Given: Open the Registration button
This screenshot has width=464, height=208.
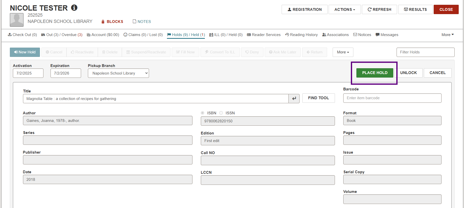Looking at the screenshot, I should pos(305,10).
